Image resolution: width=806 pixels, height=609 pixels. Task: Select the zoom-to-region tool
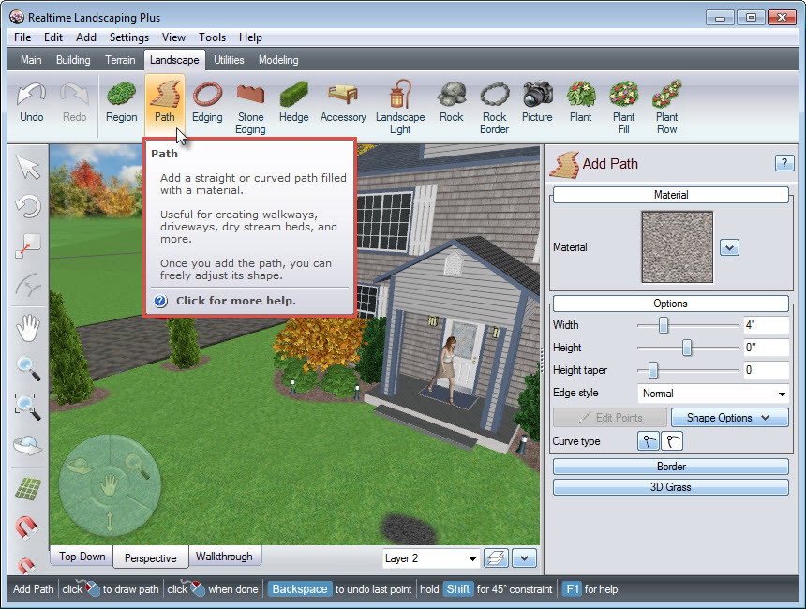pos(28,407)
